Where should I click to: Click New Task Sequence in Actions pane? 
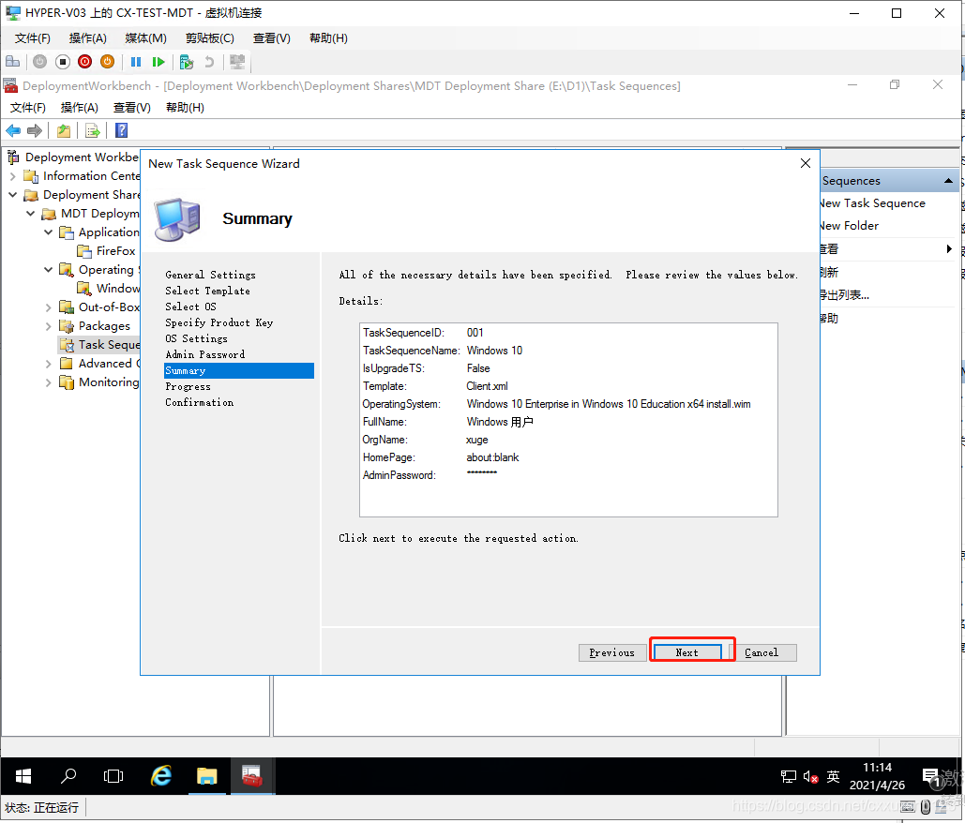click(872, 203)
